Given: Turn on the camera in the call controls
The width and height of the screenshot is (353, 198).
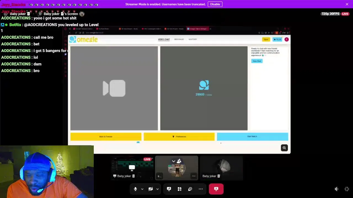Looking at the screenshot, I should click(x=151, y=189).
